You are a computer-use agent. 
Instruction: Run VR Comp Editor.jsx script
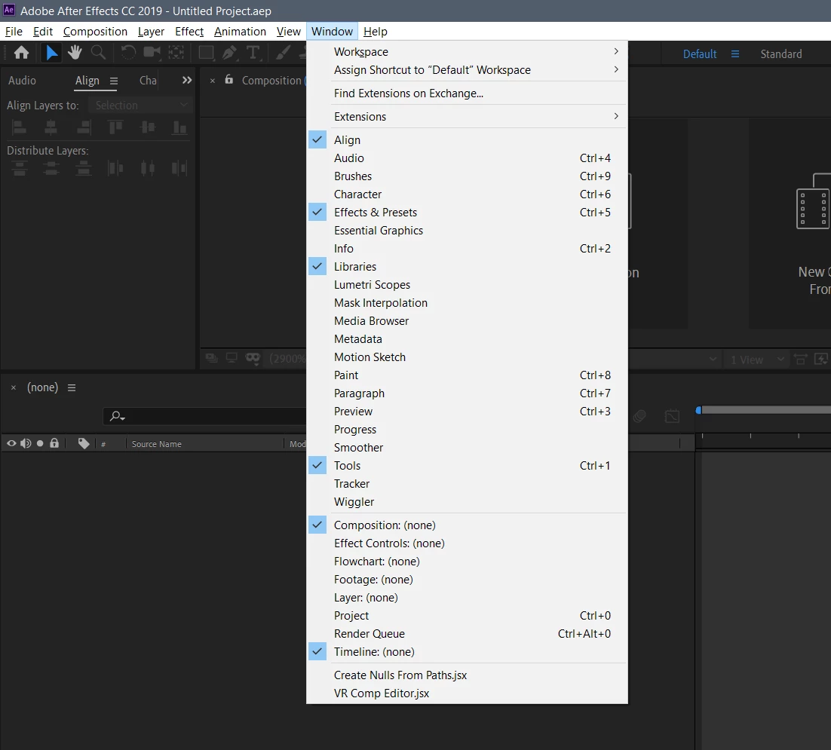(466, 693)
